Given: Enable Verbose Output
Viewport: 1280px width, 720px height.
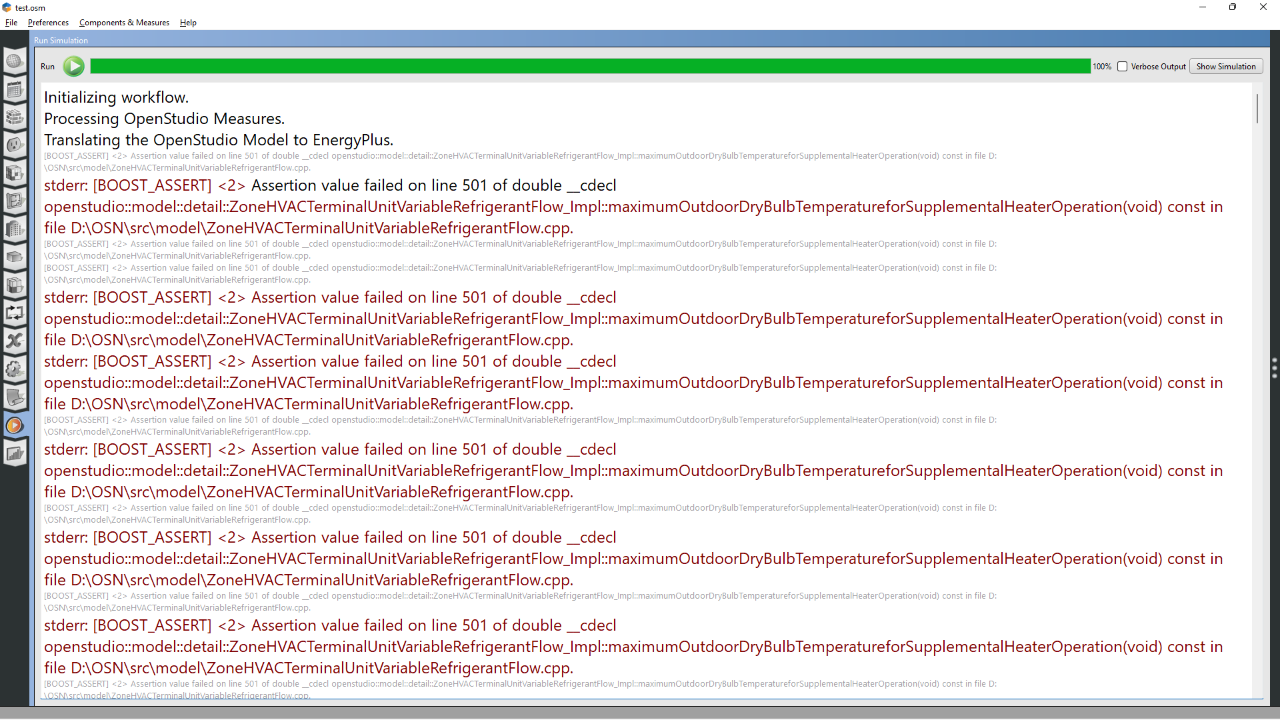Looking at the screenshot, I should click(1123, 67).
